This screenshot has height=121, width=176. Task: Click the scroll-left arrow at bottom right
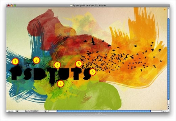click(x=164, y=111)
